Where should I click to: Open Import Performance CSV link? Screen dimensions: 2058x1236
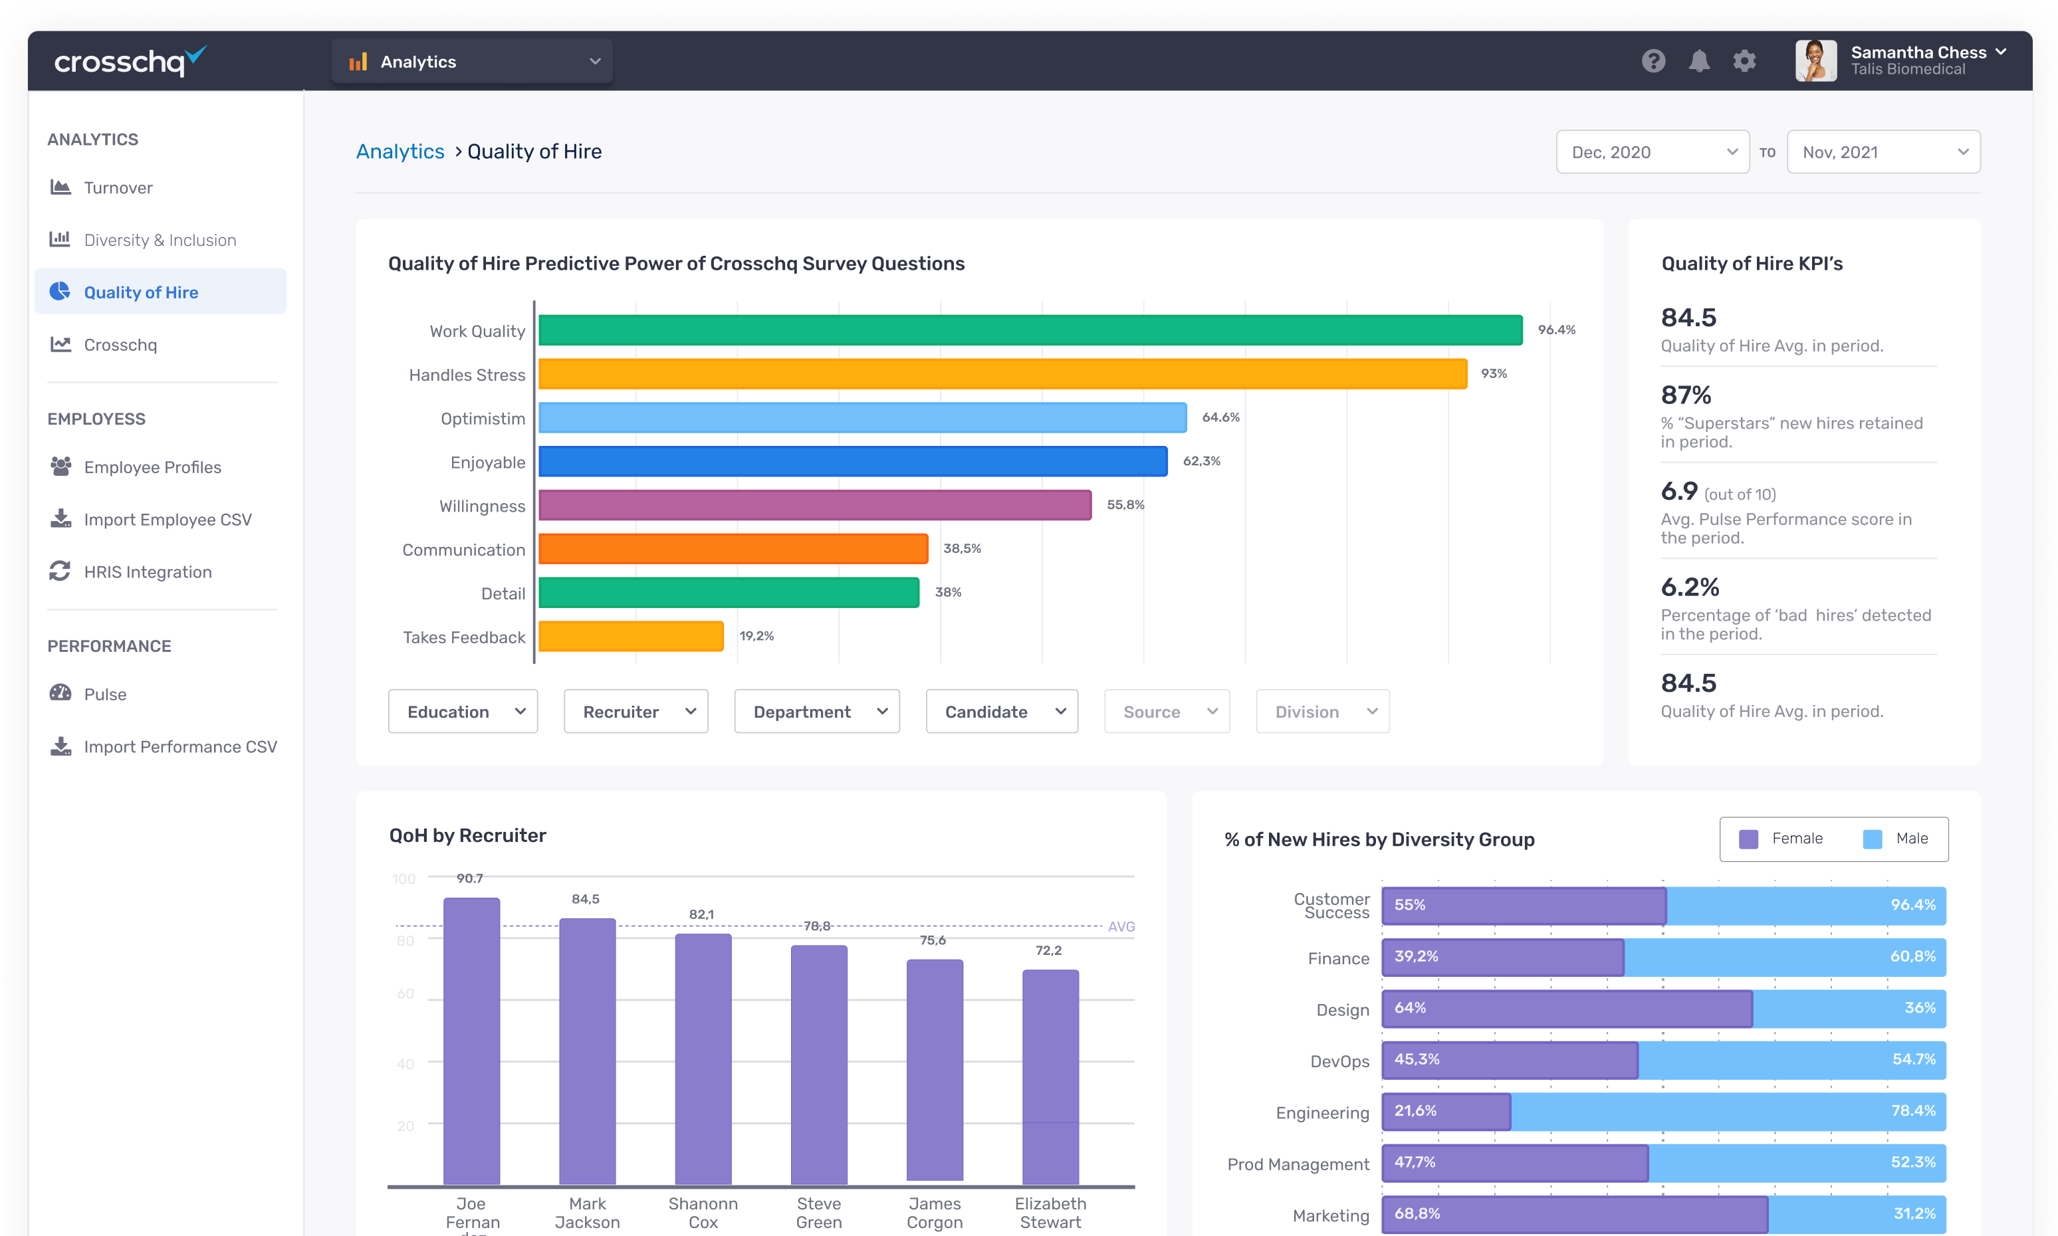click(180, 746)
